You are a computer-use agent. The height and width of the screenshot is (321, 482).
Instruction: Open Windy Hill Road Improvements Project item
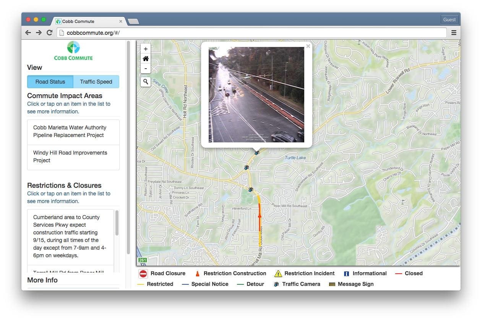(73, 157)
